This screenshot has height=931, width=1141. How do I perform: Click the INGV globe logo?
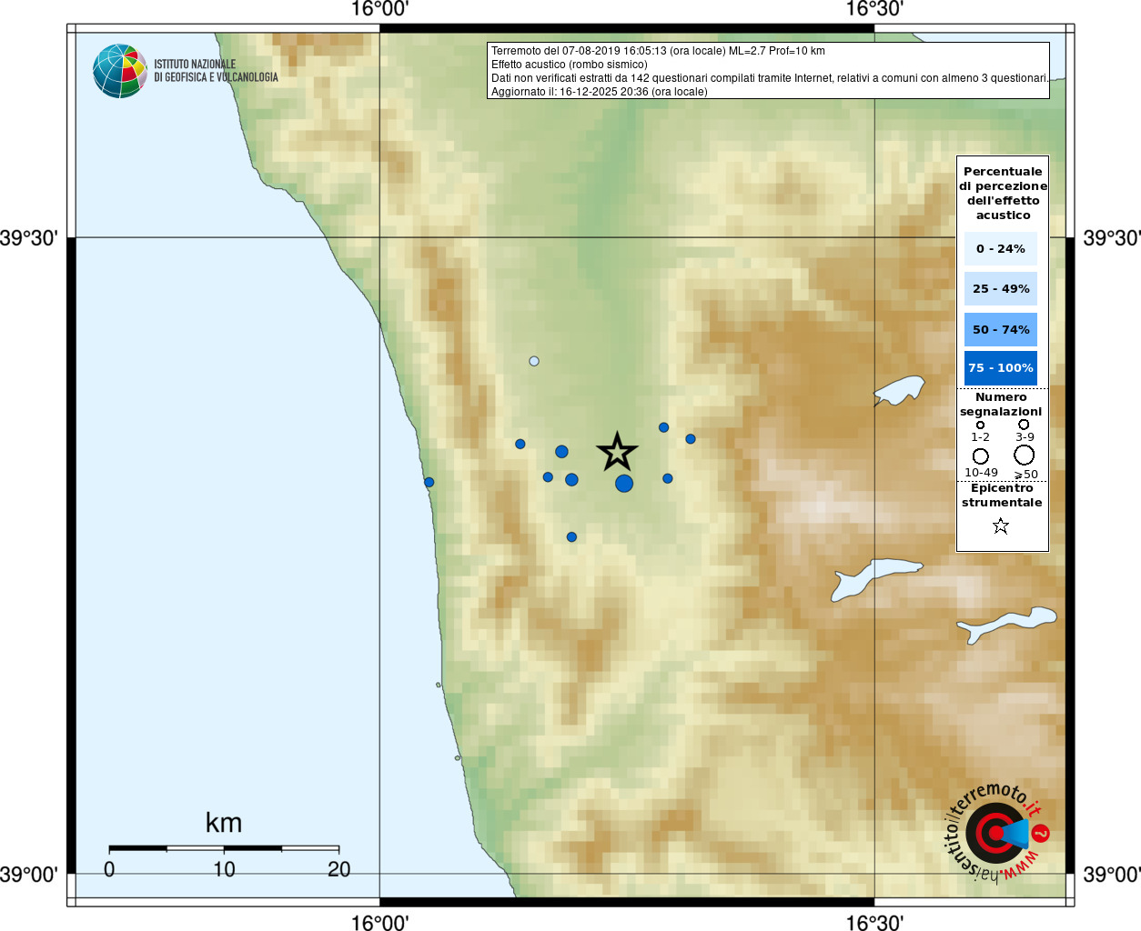[119, 71]
